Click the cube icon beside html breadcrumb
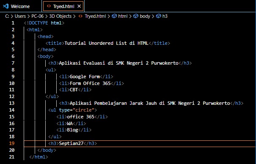 tap(114, 16)
